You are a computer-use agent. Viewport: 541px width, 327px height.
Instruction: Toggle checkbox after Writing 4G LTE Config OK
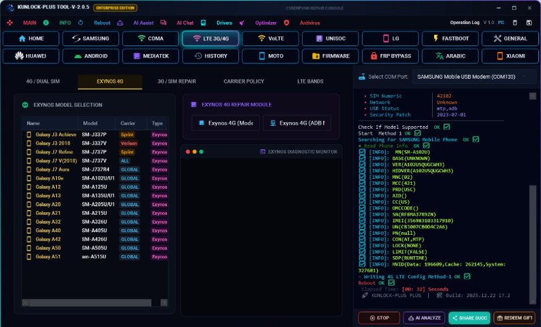467,276
